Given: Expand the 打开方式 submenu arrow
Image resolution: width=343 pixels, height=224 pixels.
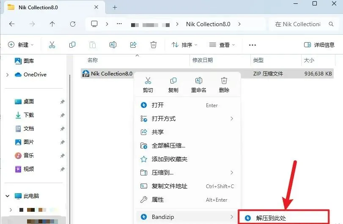Looking at the screenshot, I should [x=232, y=119].
